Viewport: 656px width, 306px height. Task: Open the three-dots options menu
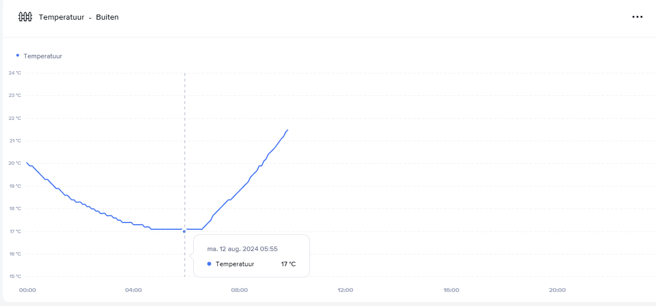(637, 17)
